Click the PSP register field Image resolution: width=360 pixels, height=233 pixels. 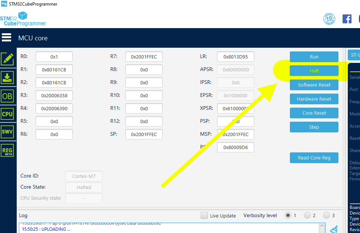coord(236,121)
